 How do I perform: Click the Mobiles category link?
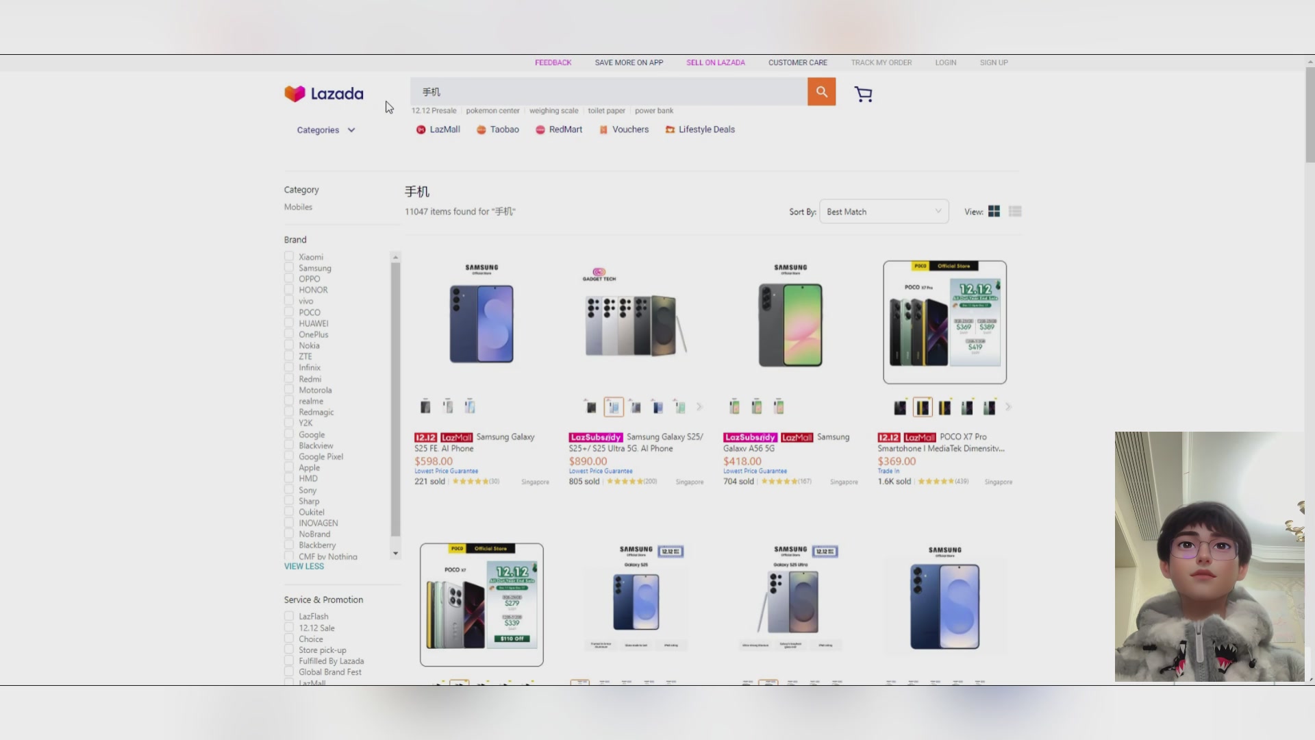click(298, 207)
